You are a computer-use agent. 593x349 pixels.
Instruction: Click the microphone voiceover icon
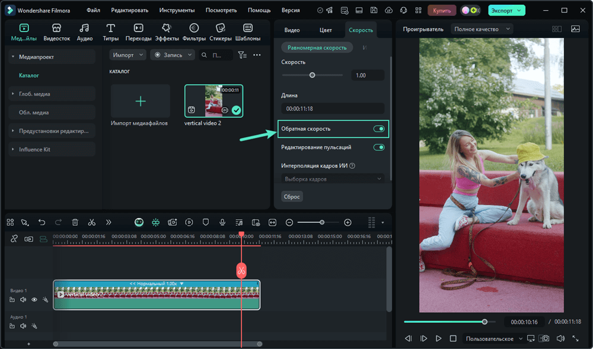click(x=222, y=222)
